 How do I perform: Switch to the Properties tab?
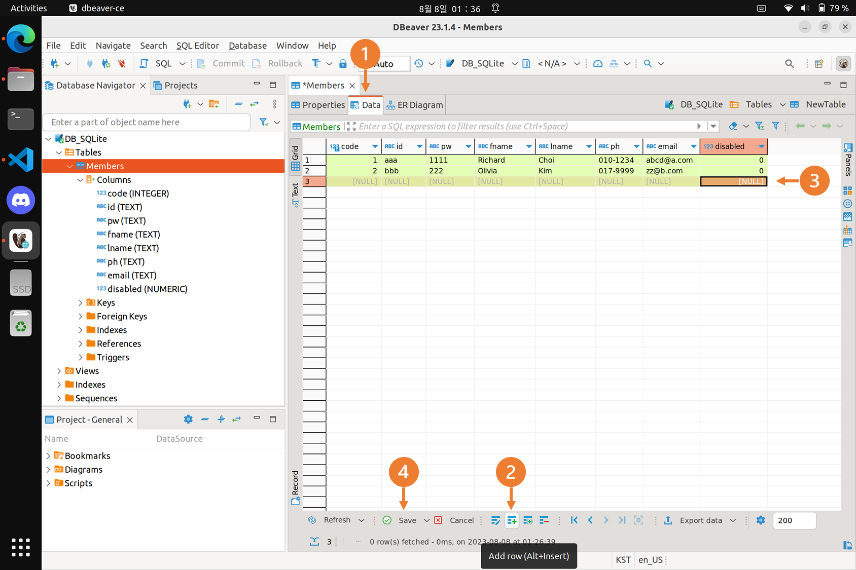tap(318, 105)
